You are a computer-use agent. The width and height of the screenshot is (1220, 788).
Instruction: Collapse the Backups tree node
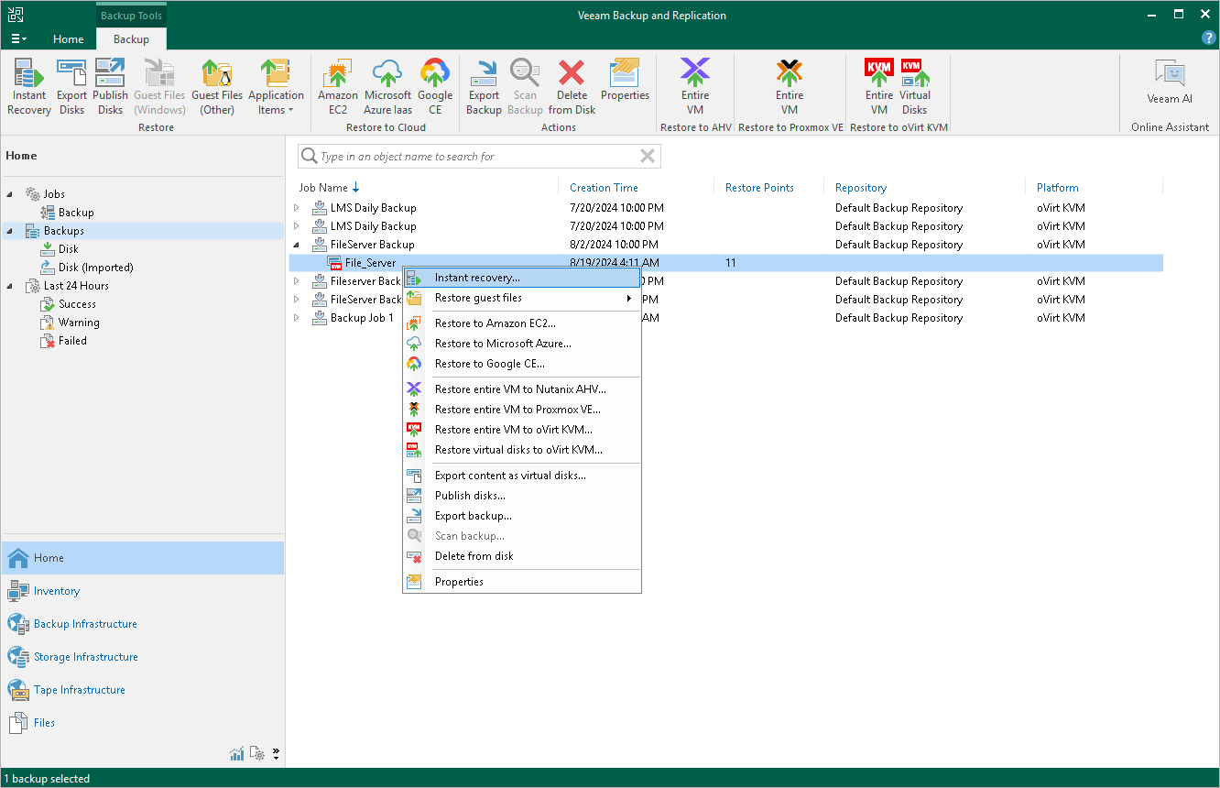point(10,231)
